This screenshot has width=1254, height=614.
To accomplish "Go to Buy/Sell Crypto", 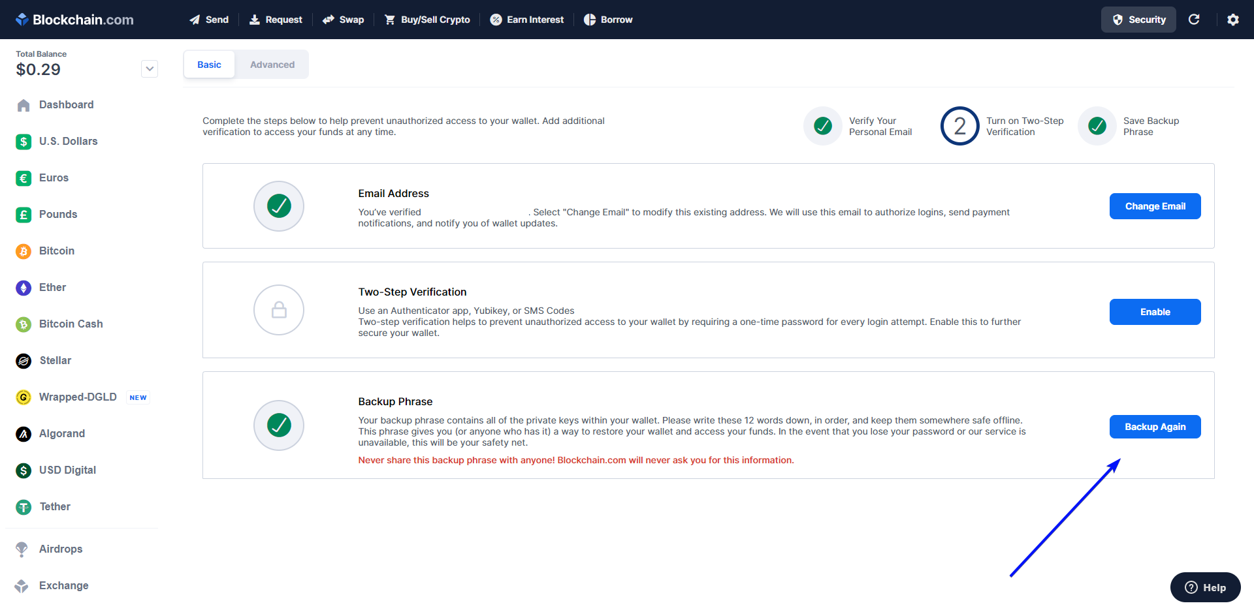I will [427, 20].
